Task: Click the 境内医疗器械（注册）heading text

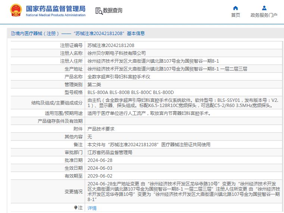Action: coord(37,34)
